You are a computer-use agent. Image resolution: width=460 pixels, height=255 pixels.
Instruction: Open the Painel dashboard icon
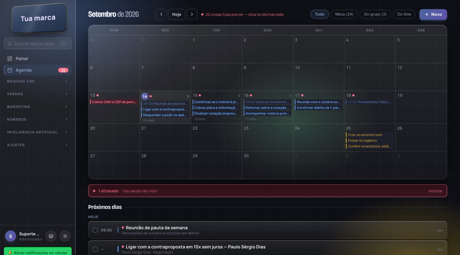(x=10, y=59)
